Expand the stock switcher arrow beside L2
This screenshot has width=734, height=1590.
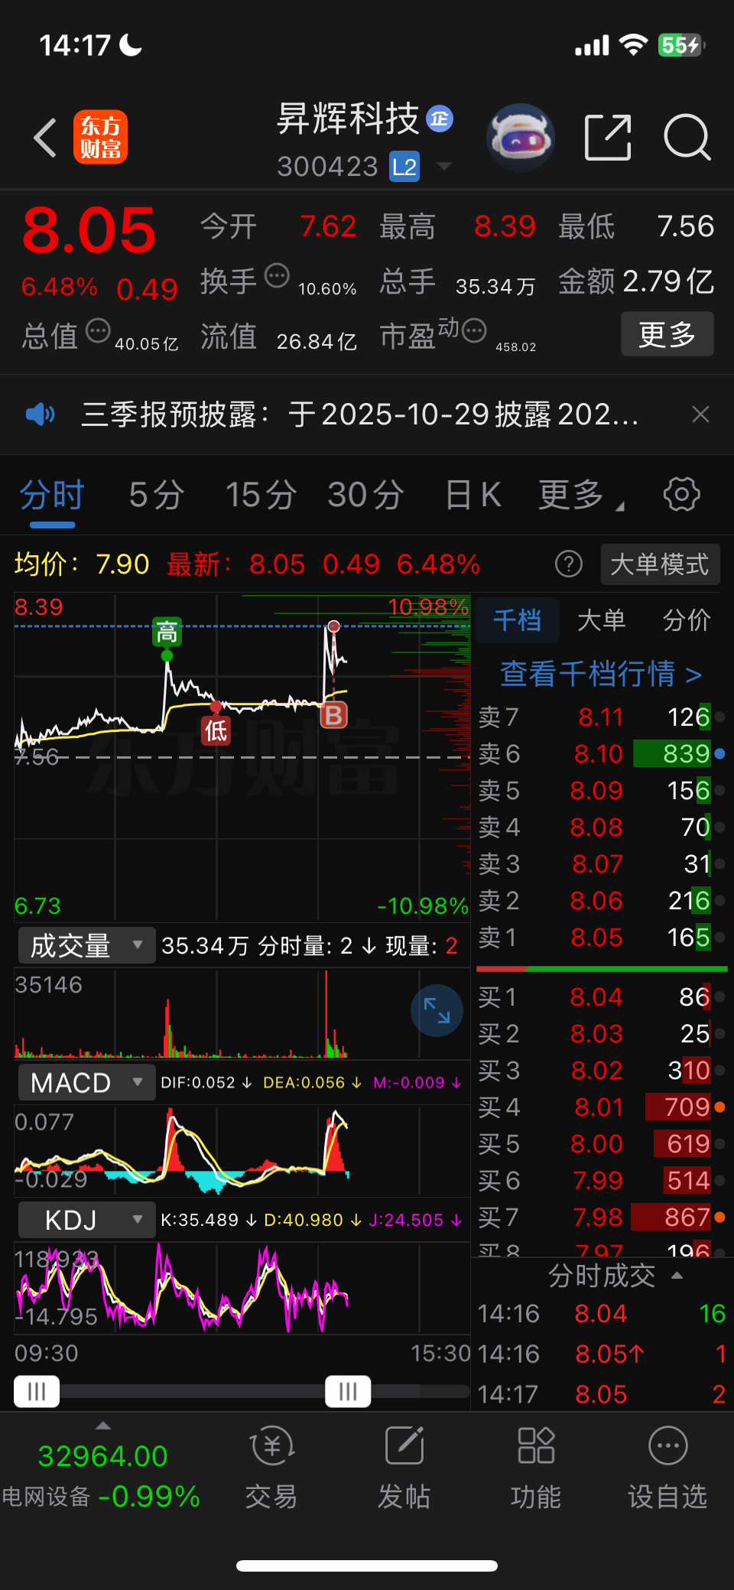coord(443,166)
